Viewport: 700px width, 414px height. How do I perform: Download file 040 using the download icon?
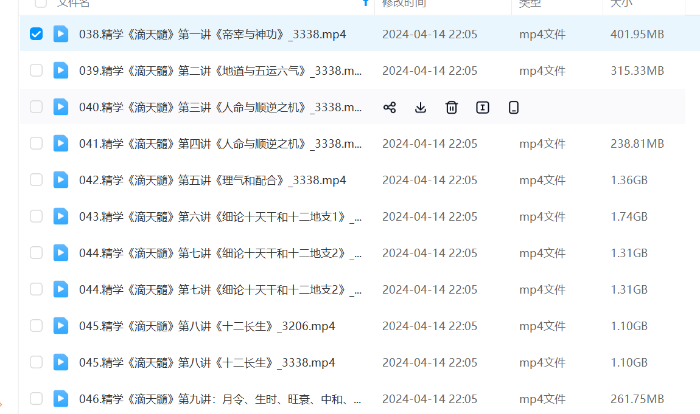(x=421, y=108)
